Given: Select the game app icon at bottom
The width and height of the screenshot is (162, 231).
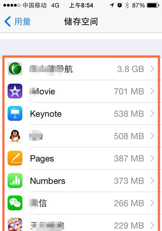Looking at the screenshot, I should [x=15, y=225].
